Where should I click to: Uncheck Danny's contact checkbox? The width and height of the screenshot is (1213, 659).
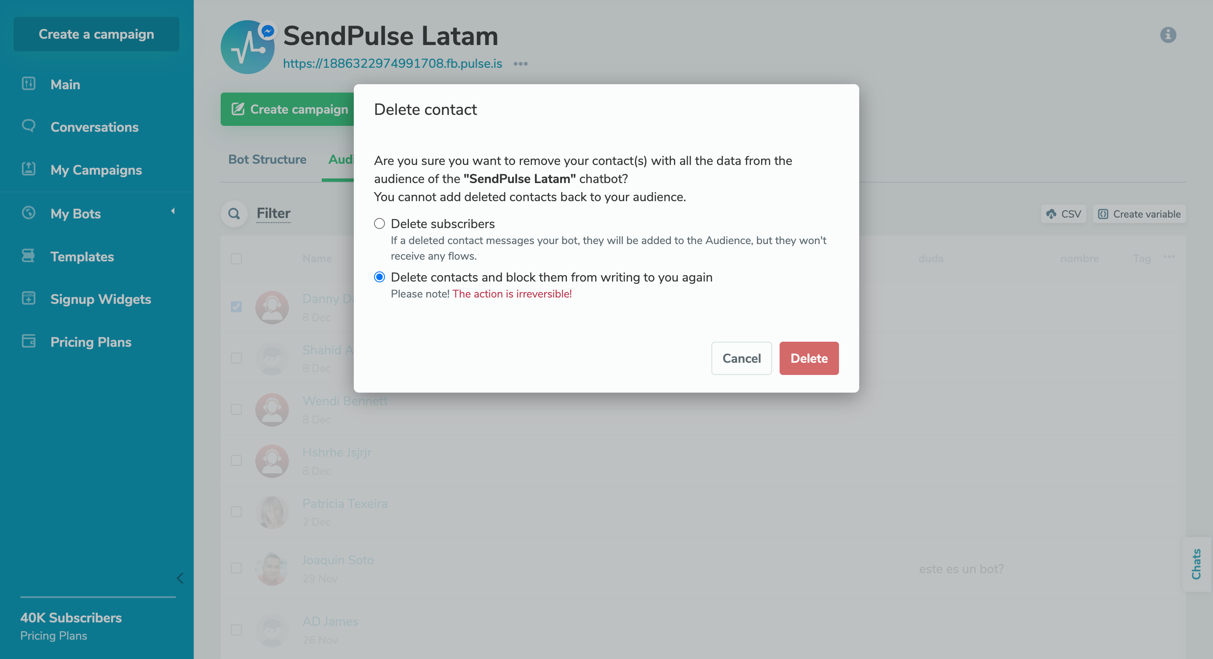[236, 307]
